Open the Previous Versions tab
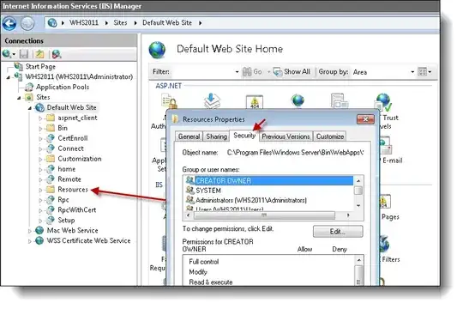Viewport: 463px width, 309px height. coord(286,136)
